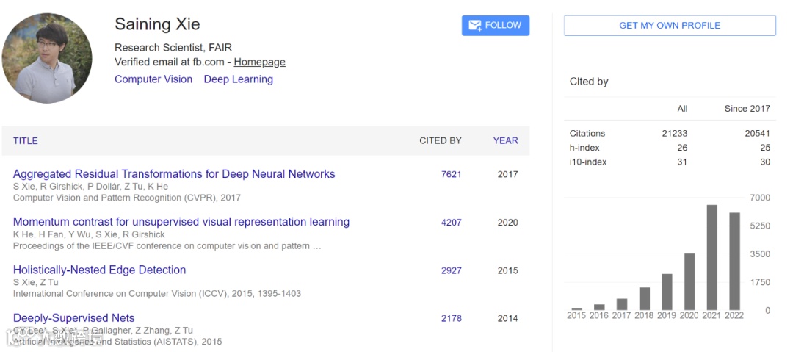Click the 2021 bar in citations chart
Image resolution: width=793 pixels, height=352 pixels.
pos(711,257)
